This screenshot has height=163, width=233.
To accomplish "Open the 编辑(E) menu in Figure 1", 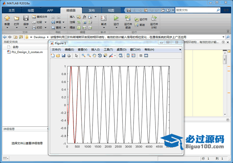I will pos(69,50).
